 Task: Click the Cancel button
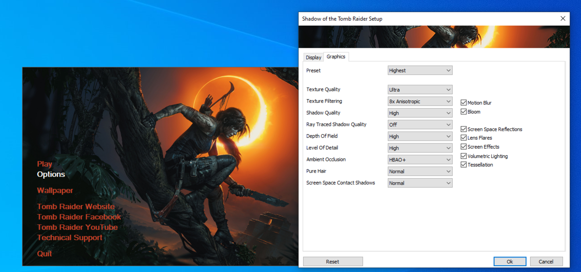click(546, 261)
